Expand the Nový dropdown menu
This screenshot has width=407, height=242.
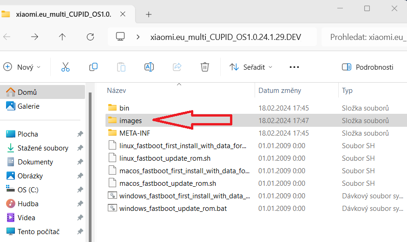(22, 67)
